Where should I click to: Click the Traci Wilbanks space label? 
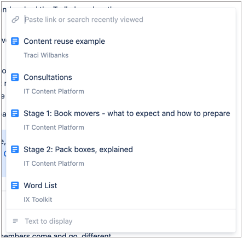pos(46,55)
